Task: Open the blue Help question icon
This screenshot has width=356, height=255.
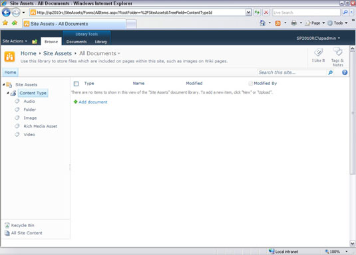Action: [x=345, y=72]
